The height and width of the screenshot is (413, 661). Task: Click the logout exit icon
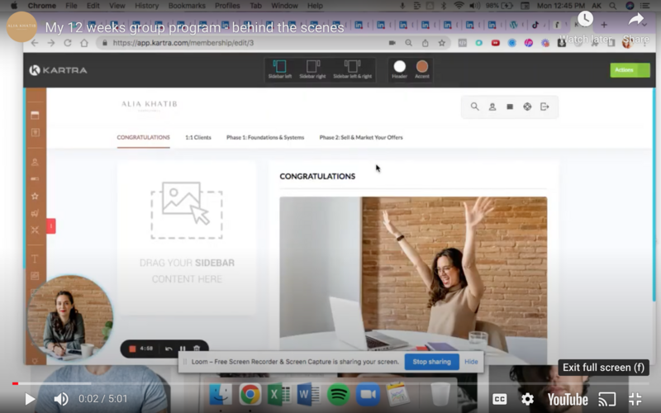[544, 107]
